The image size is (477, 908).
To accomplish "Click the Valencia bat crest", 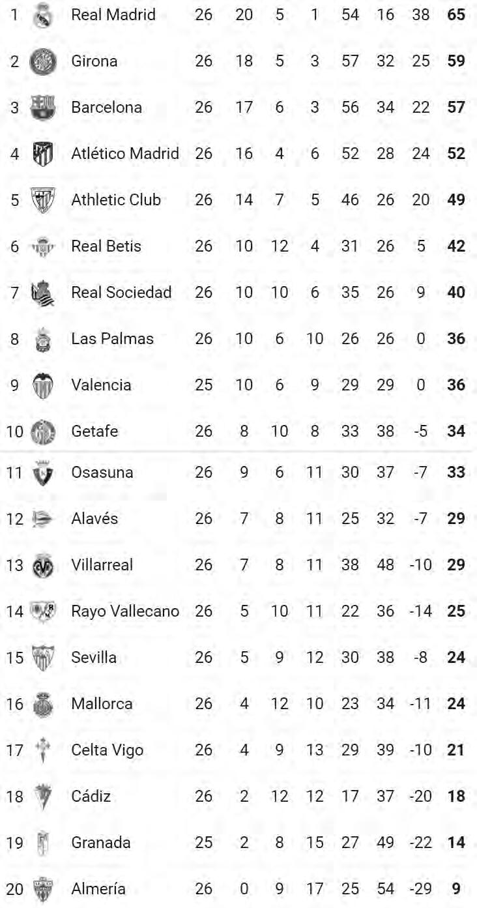I will point(43,385).
